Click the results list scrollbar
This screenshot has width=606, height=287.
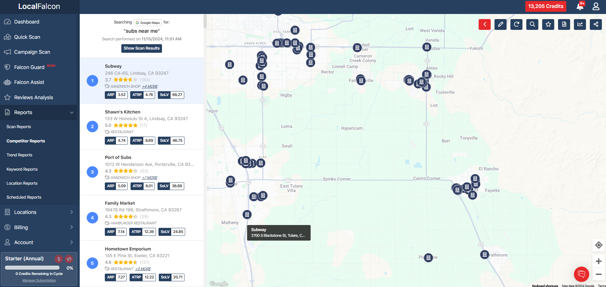(205, 21)
